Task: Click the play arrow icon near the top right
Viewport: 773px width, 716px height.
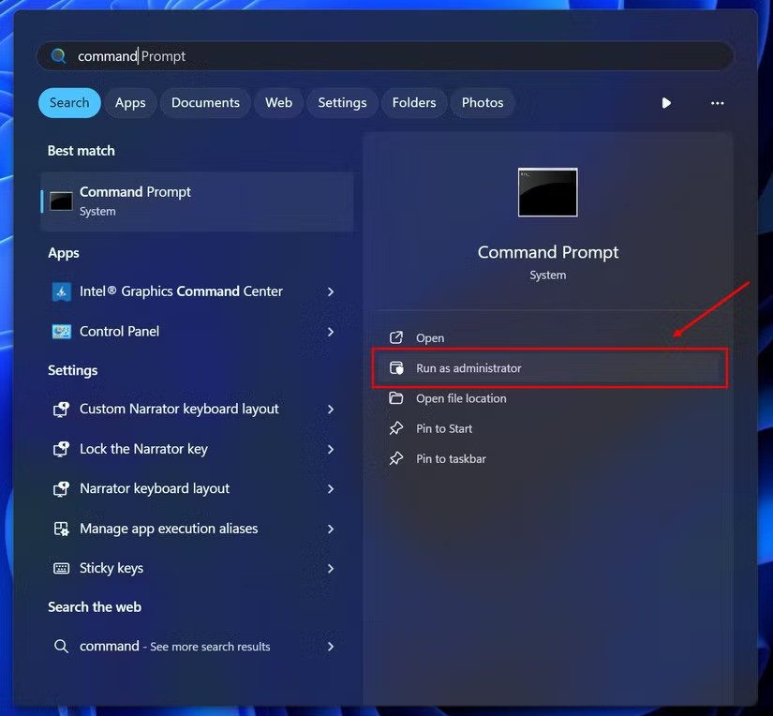Action: [x=666, y=103]
